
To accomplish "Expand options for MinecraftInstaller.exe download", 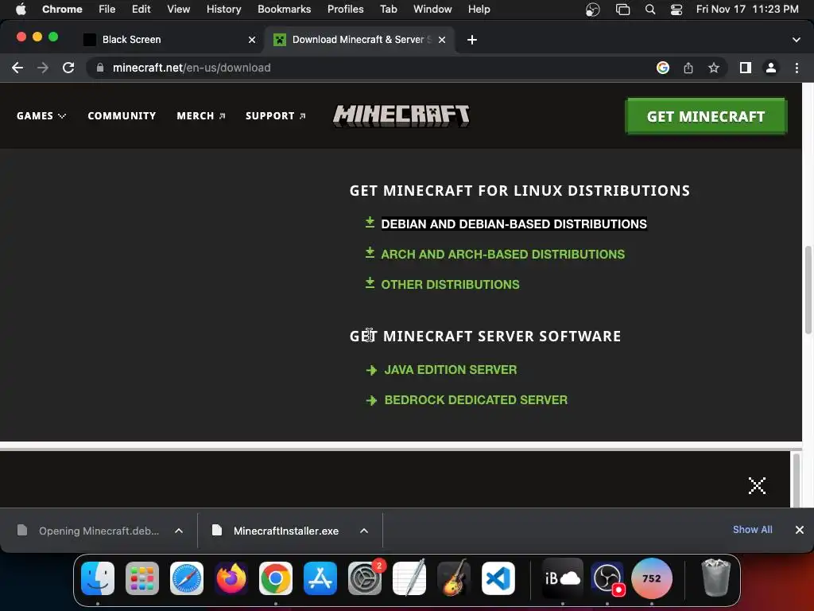I will click(x=364, y=531).
